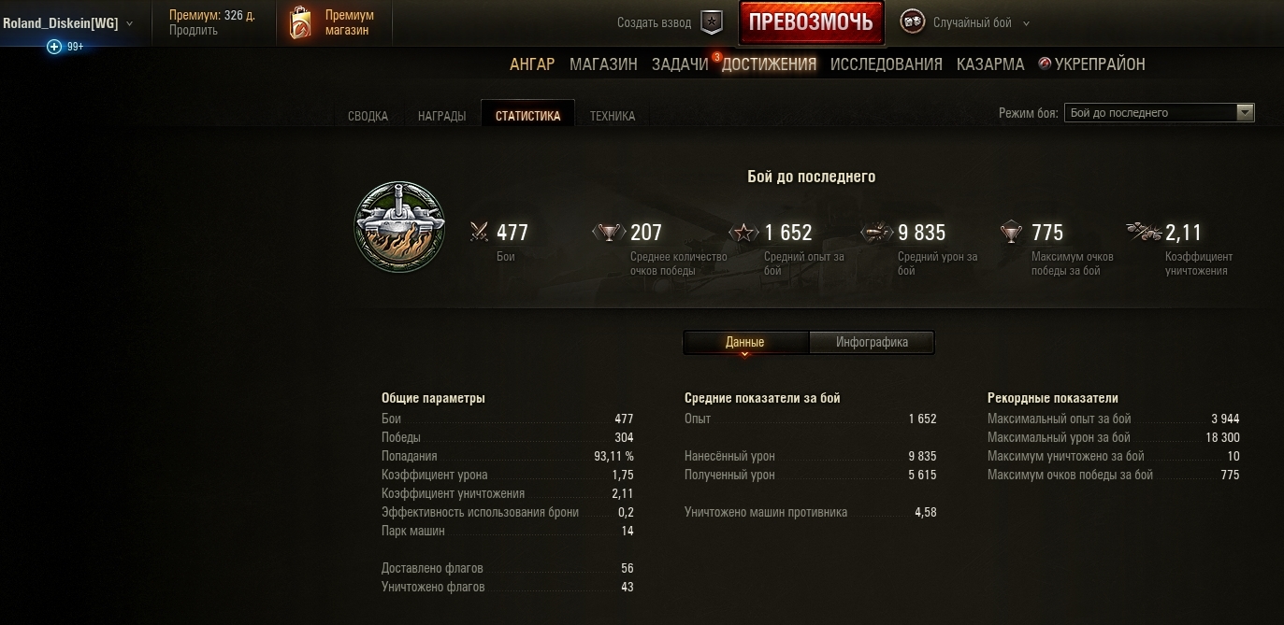The height and width of the screenshot is (625, 1284).
Task: Click the crossed swords battles icon
Action: (x=480, y=232)
